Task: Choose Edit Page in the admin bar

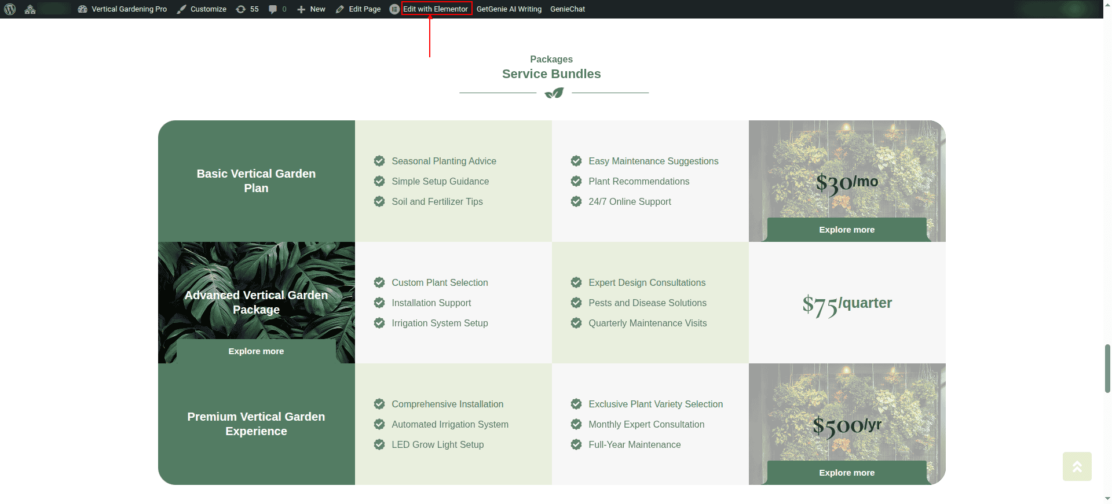Action: pos(358,9)
